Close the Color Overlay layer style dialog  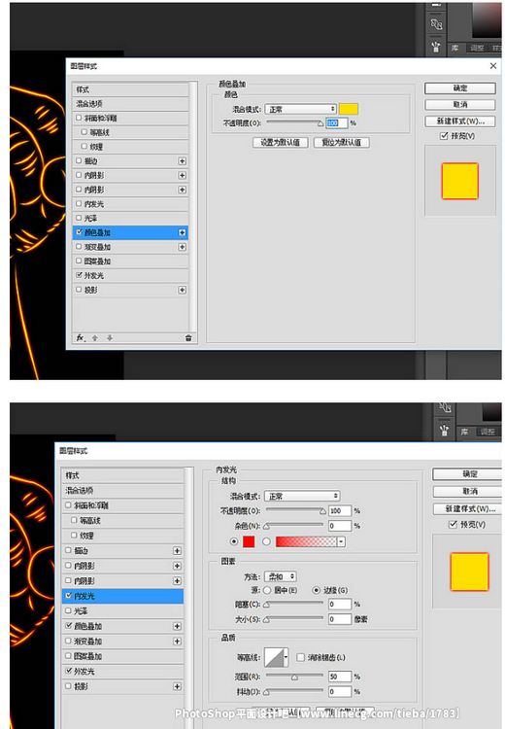tap(493, 66)
